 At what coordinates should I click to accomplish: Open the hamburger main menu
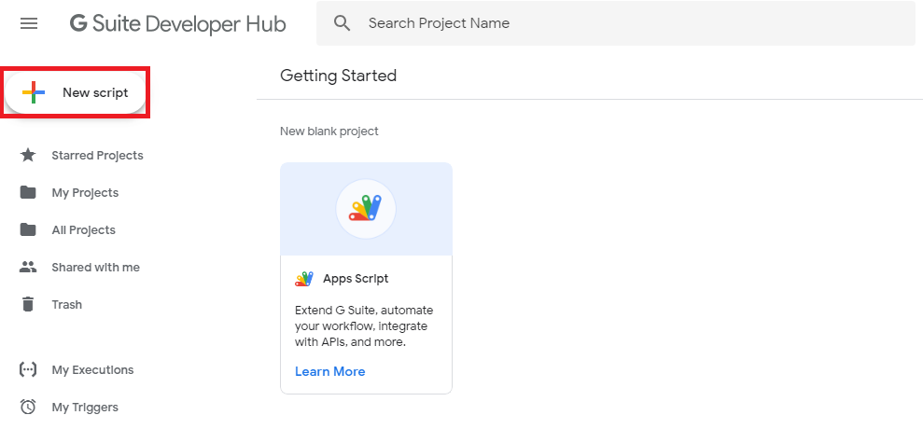tap(29, 23)
